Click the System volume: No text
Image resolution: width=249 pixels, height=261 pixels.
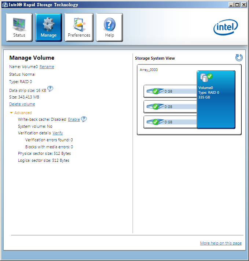[35, 126]
